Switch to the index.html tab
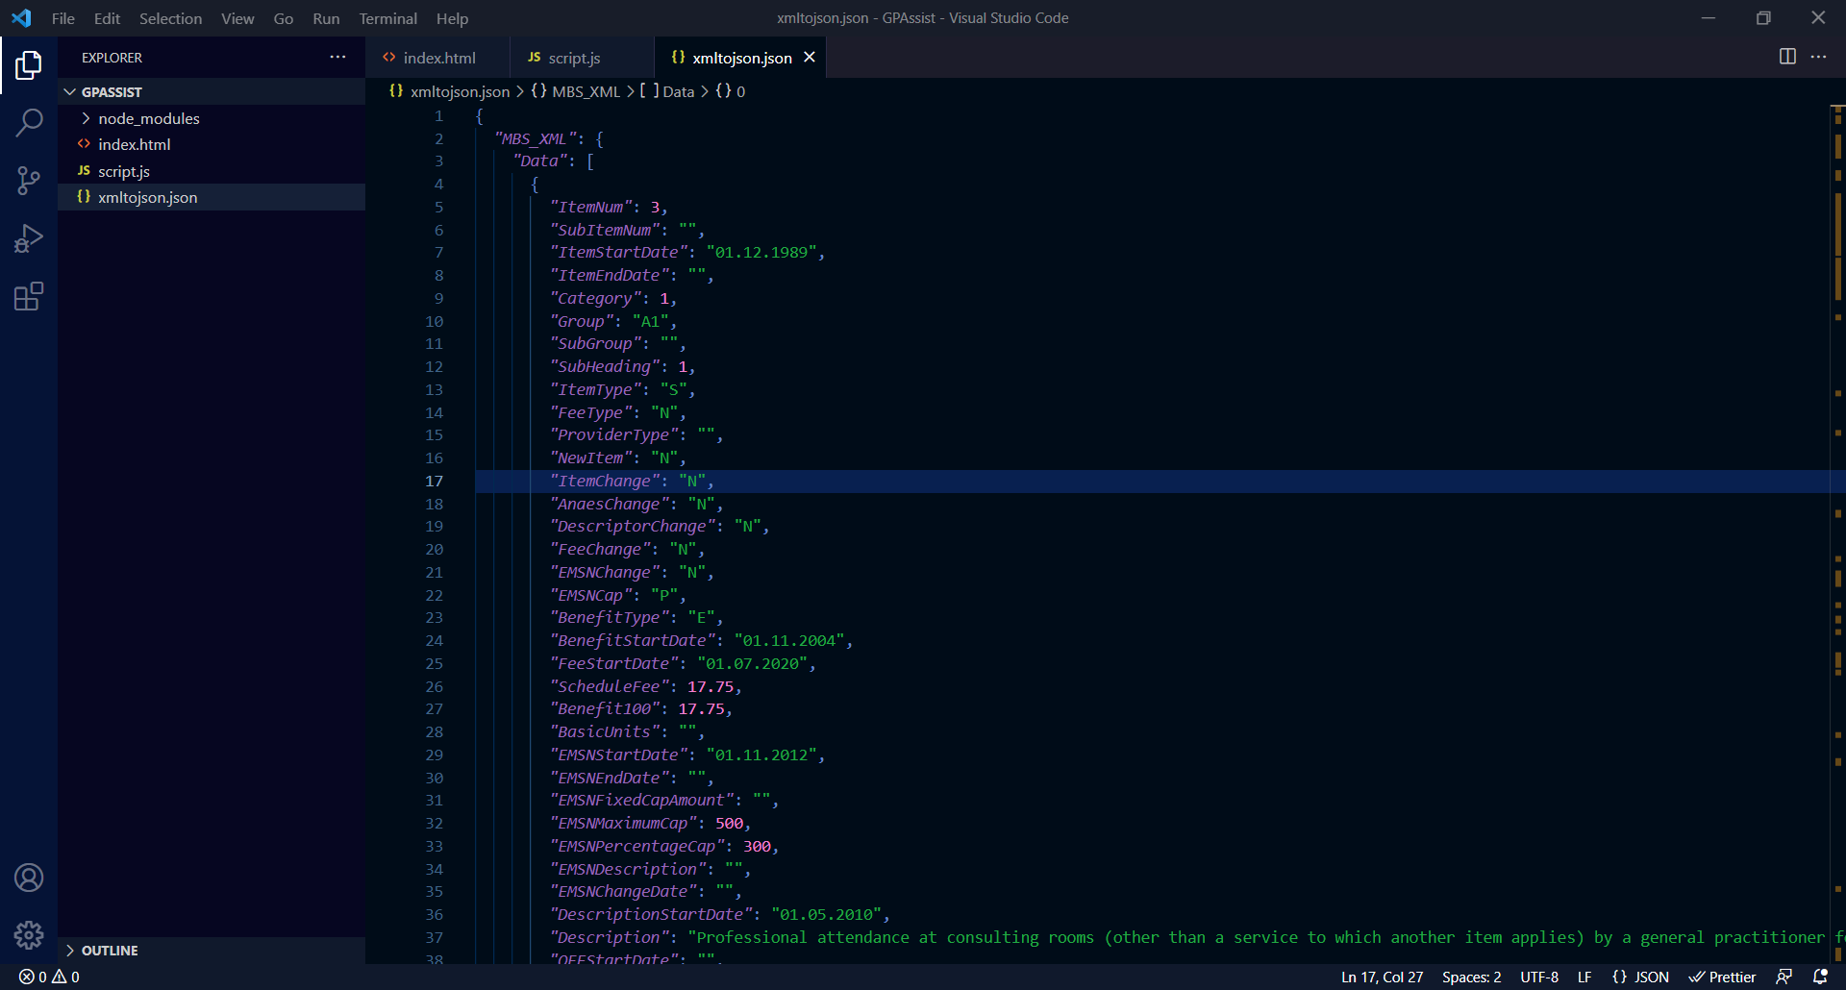1846x990 pixels. coord(437,58)
